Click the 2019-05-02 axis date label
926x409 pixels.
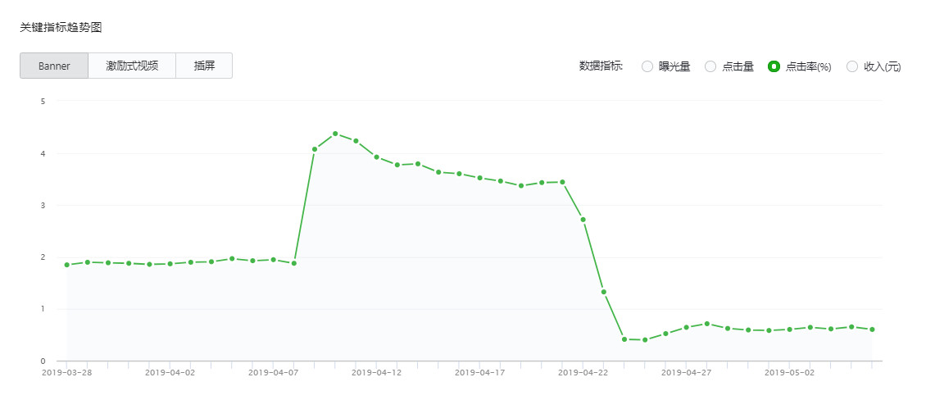point(790,373)
